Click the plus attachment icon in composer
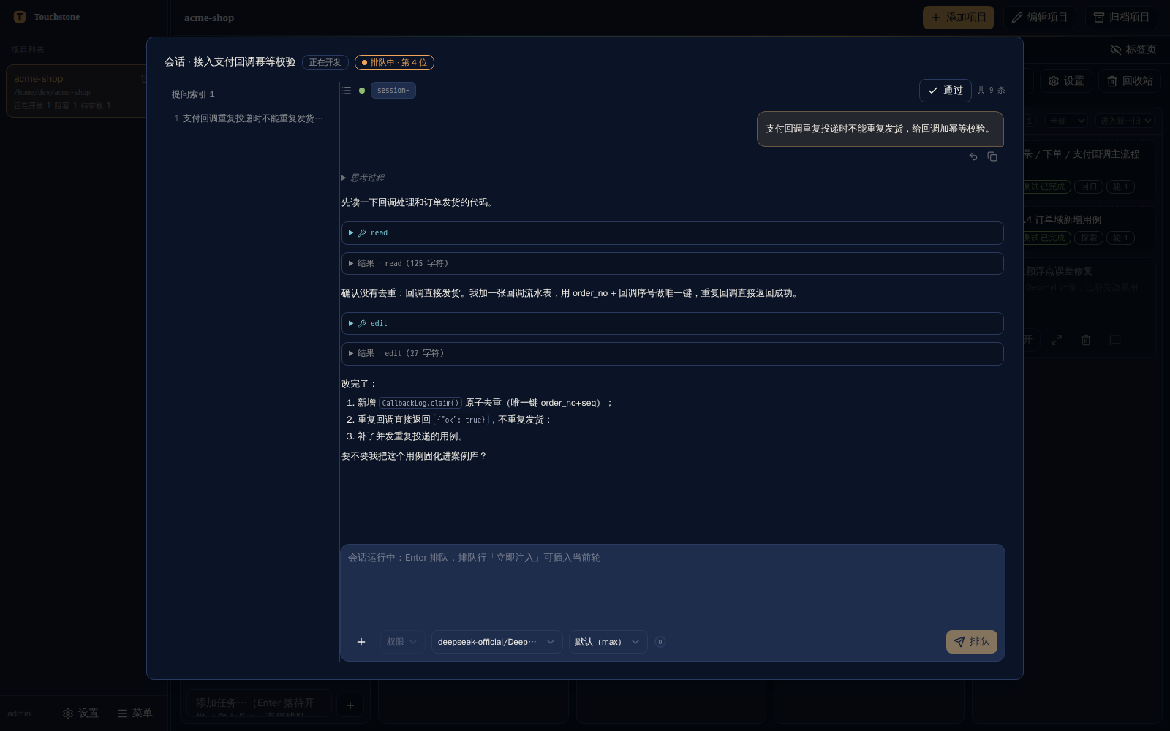This screenshot has height=731, width=1170. point(361,642)
